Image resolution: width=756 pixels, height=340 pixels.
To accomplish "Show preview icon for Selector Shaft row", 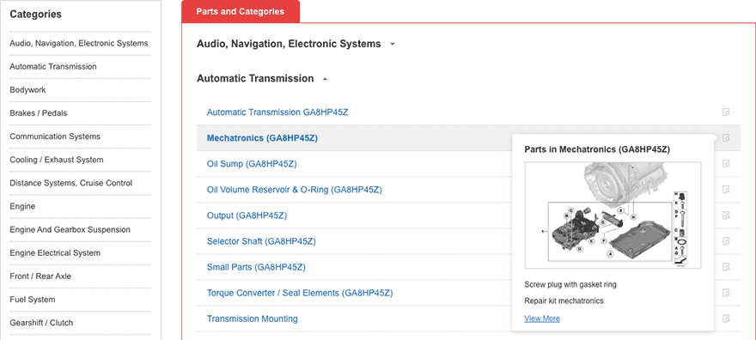I will coord(726,241).
